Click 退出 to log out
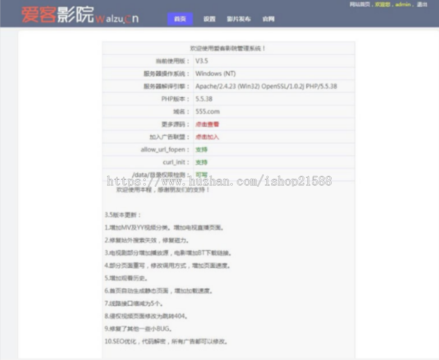Screen dimensions: 439x360 (x=420, y=3)
